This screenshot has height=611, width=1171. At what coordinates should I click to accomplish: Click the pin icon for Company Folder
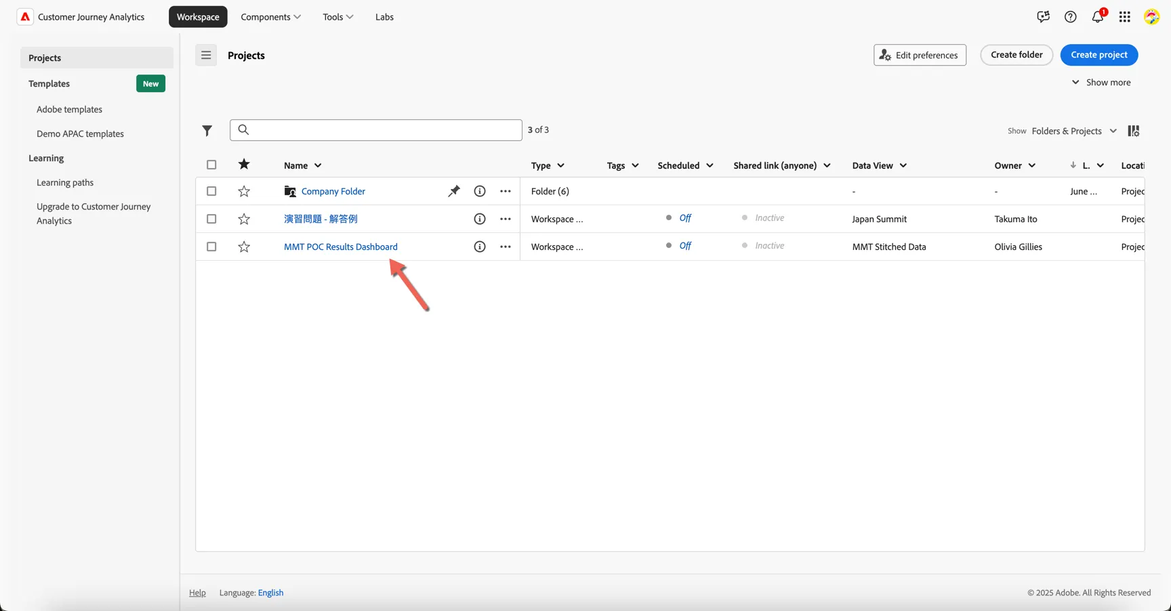(454, 191)
